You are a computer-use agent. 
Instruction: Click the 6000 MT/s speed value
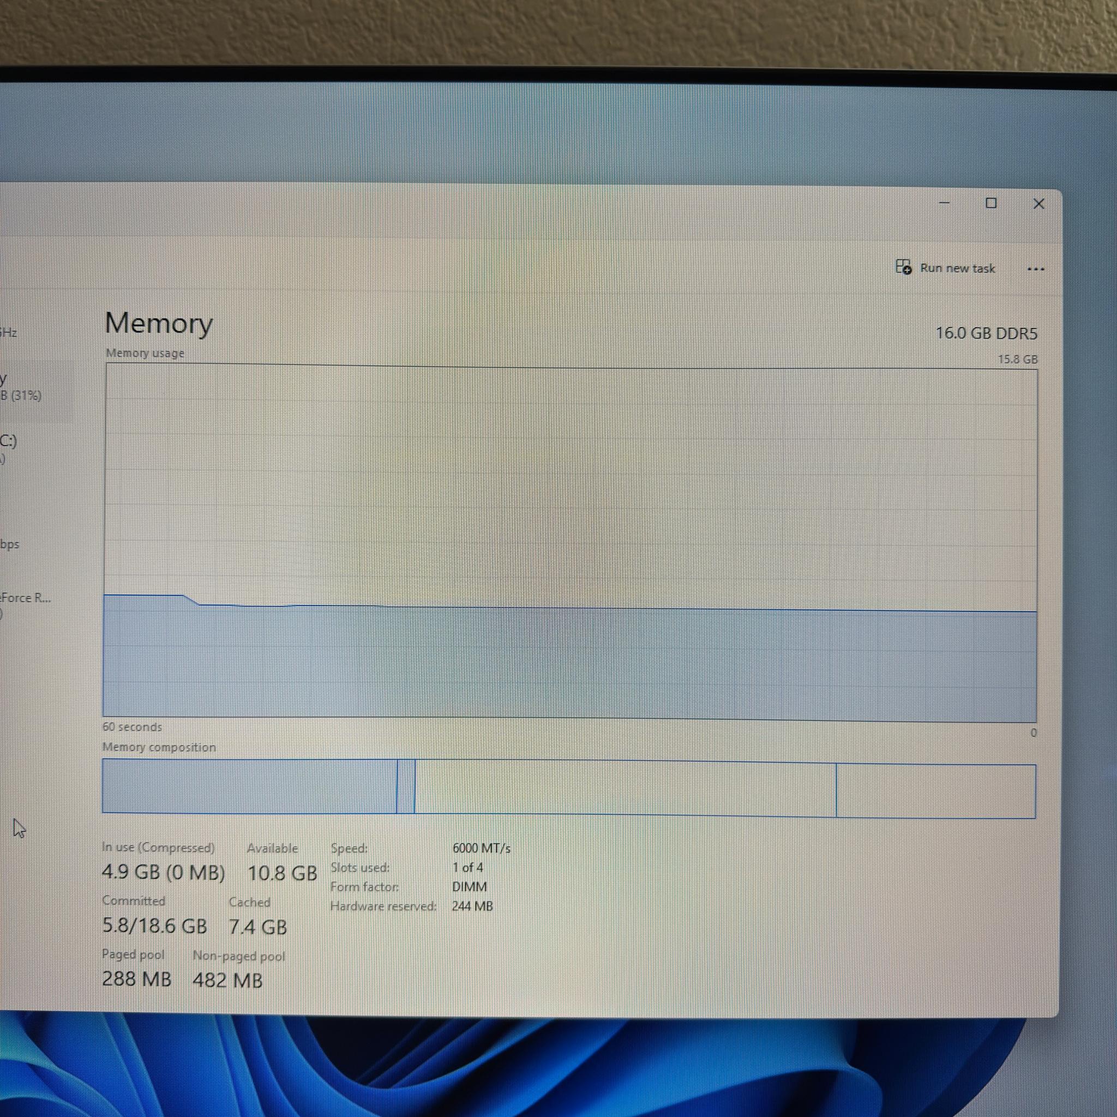pos(481,848)
